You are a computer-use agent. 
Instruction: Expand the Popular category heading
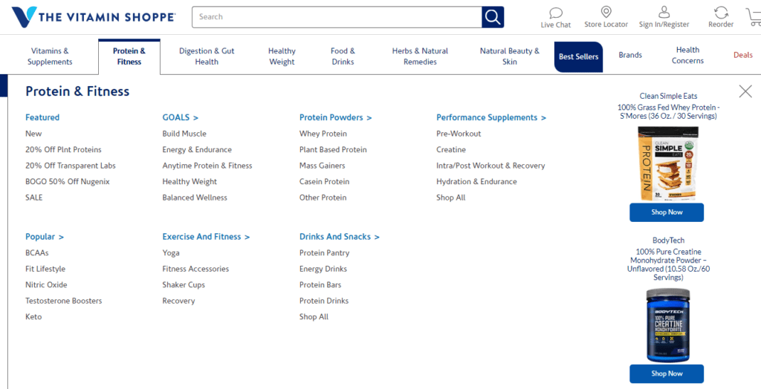coord(45,237)
